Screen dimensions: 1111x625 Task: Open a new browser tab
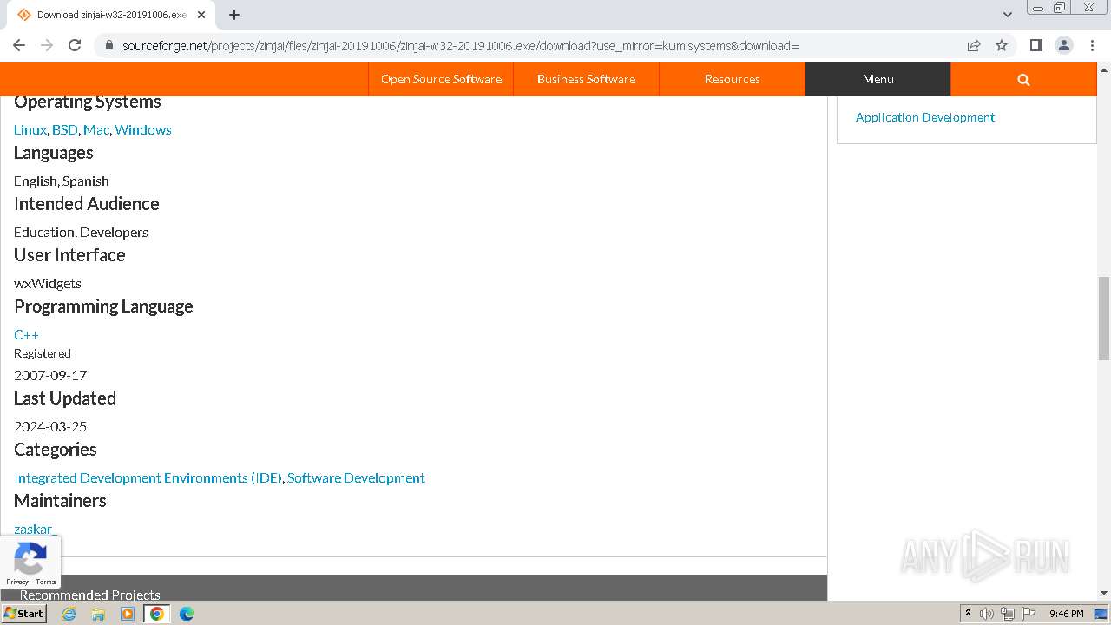[234, 15]
